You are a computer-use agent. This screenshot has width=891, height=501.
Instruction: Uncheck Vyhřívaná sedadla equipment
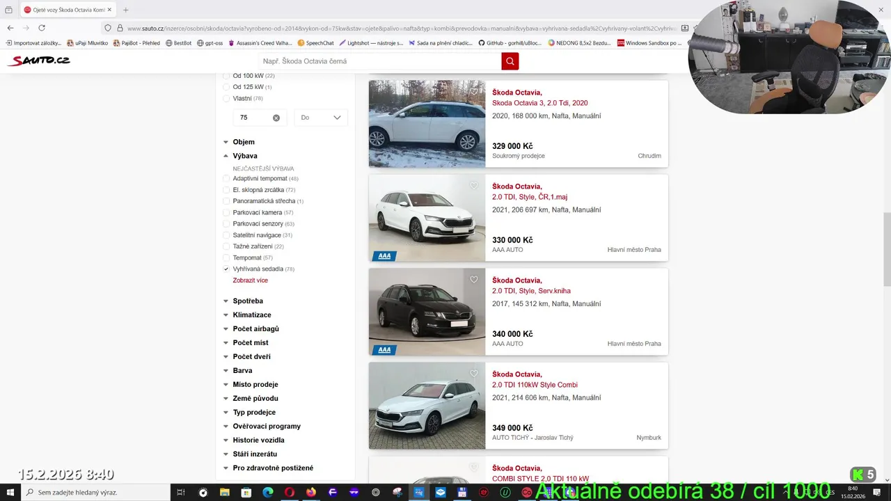click(226, 269)
